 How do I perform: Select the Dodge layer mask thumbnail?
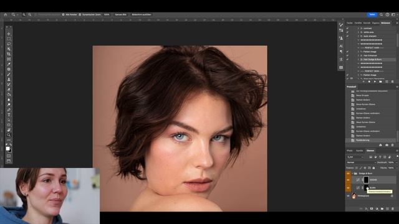click(366, 180)
